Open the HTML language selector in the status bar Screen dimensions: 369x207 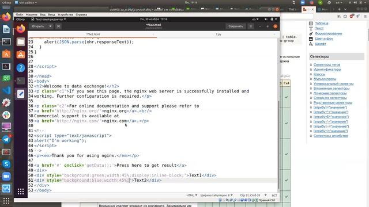[192, 195]
